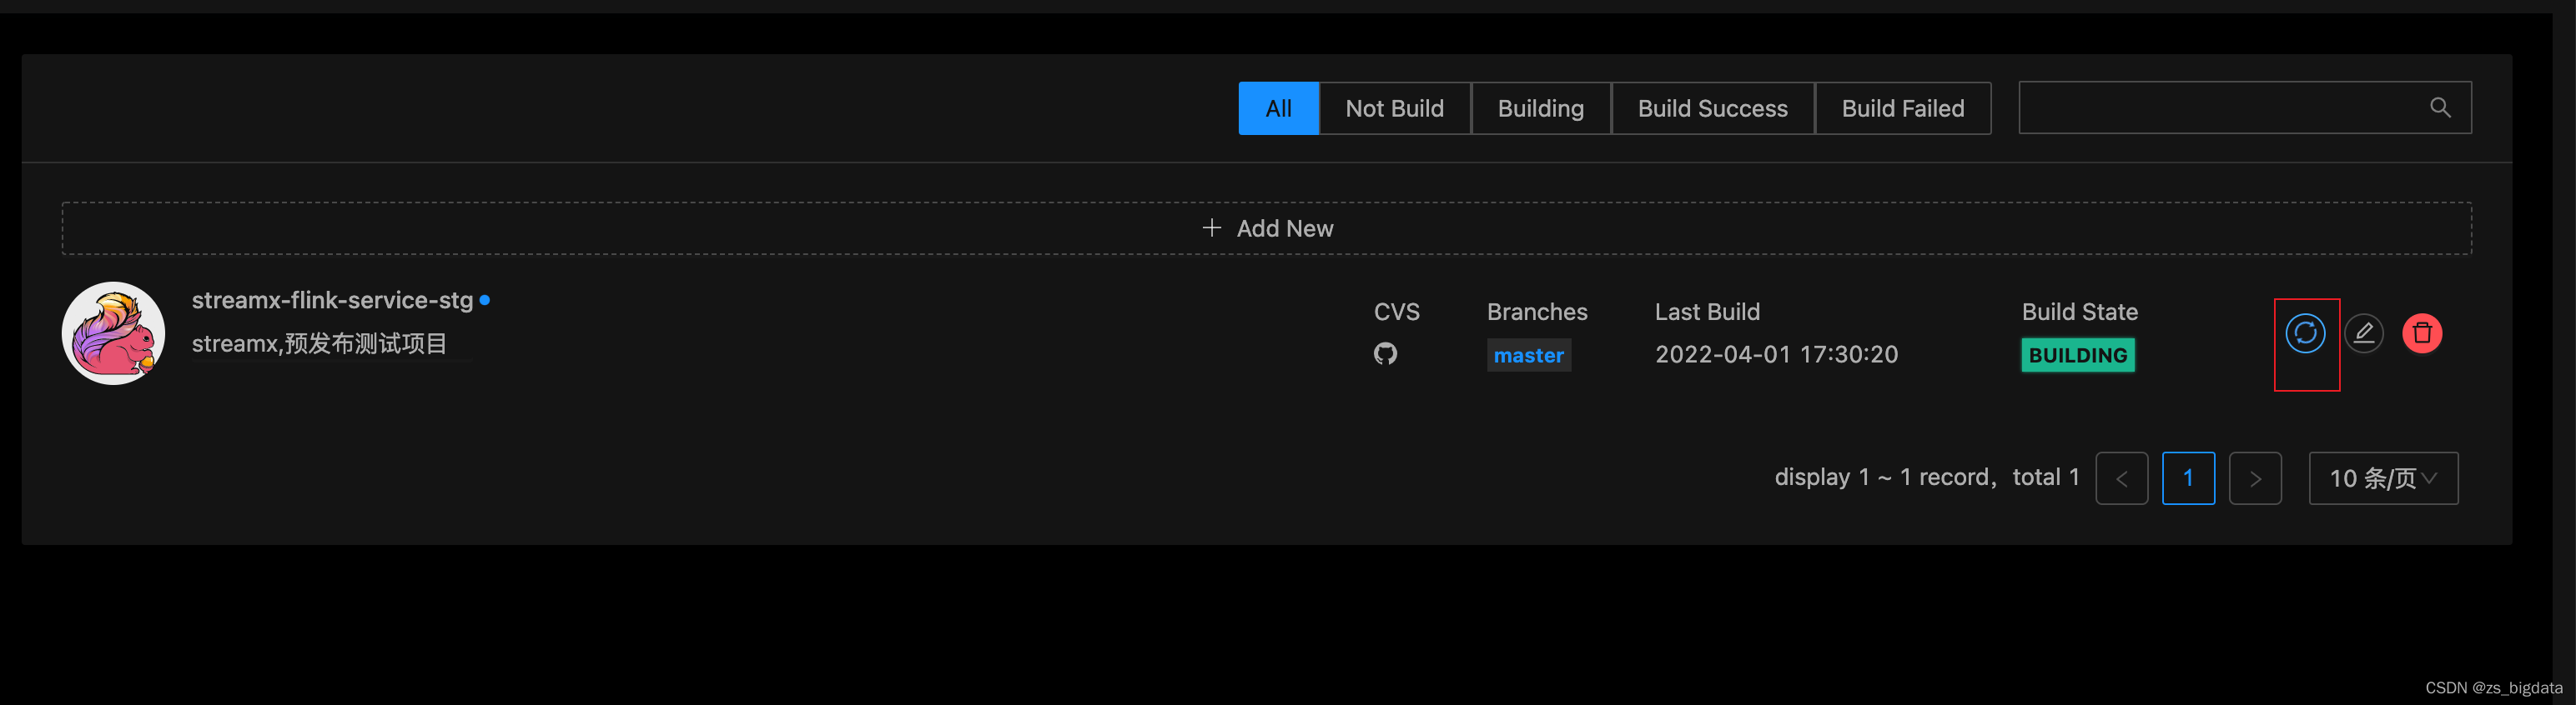Open the 10 条/页 page size dropdown
2576x705 pixels.
(2383, 478)
